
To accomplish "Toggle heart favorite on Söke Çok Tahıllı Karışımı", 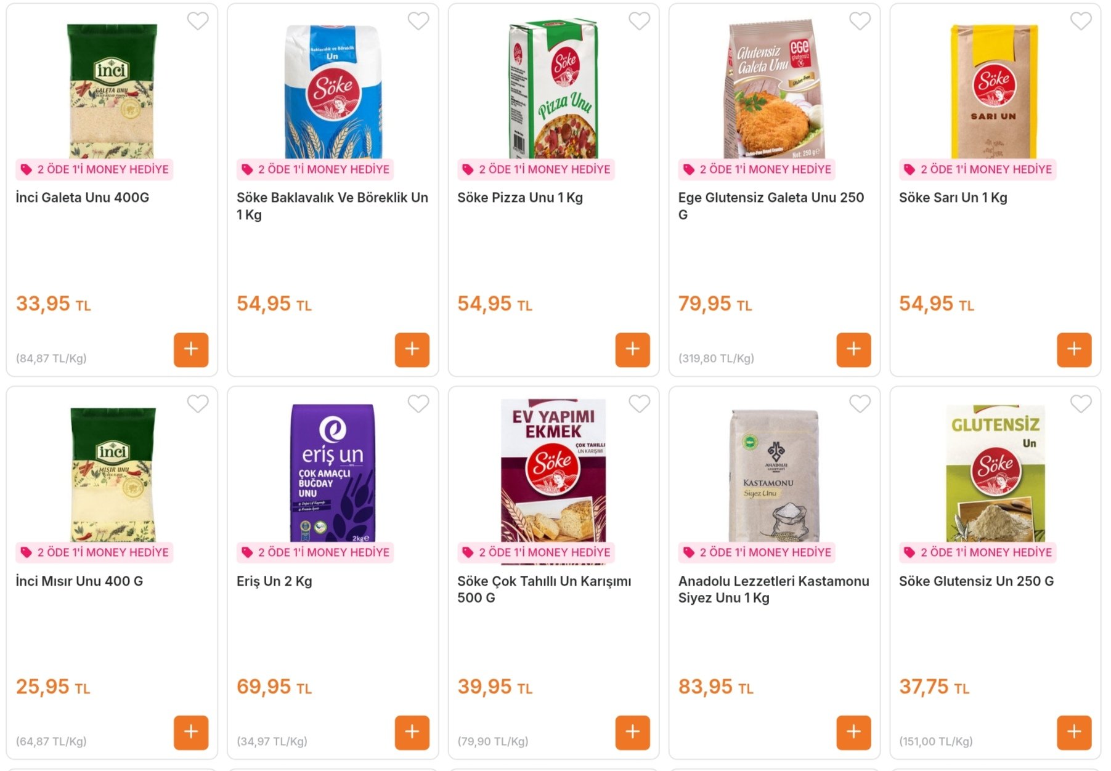I will pyautogui.click(x=639, y=404).
